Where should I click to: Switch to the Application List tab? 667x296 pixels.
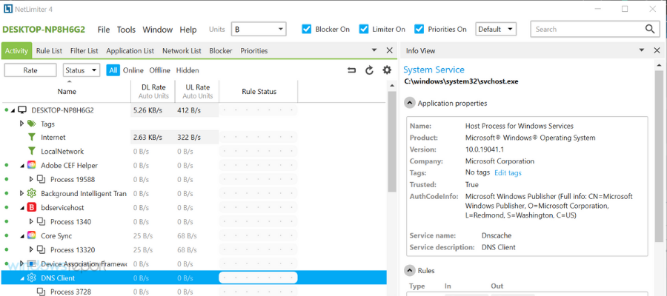[x=130, y=50]
